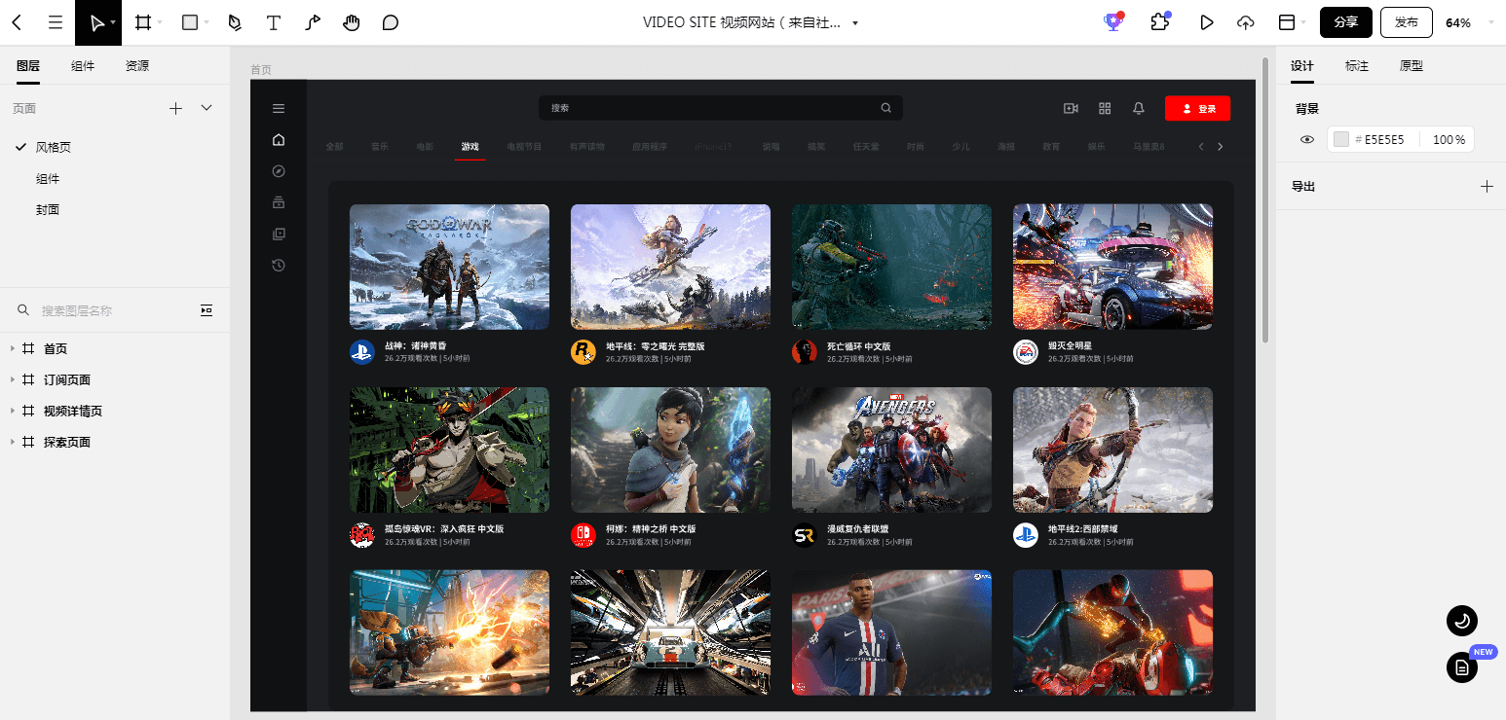This screenshot has height=720, width=1506.
Task: Click the 100% opacity field
Action: tap(1449, 140)
